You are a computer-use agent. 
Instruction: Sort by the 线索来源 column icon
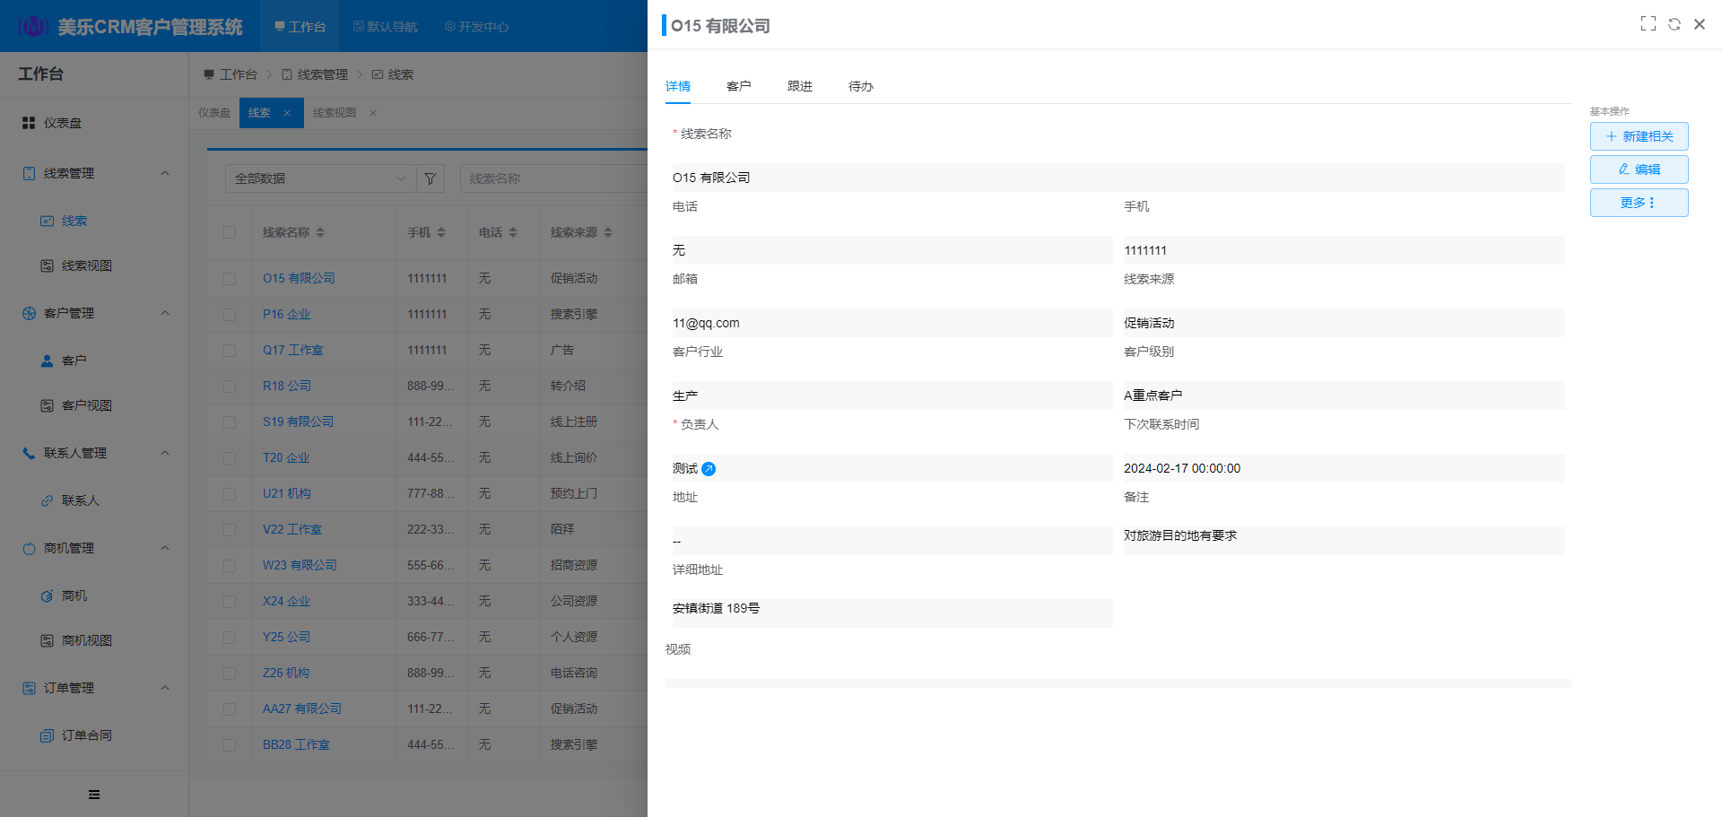608,232
